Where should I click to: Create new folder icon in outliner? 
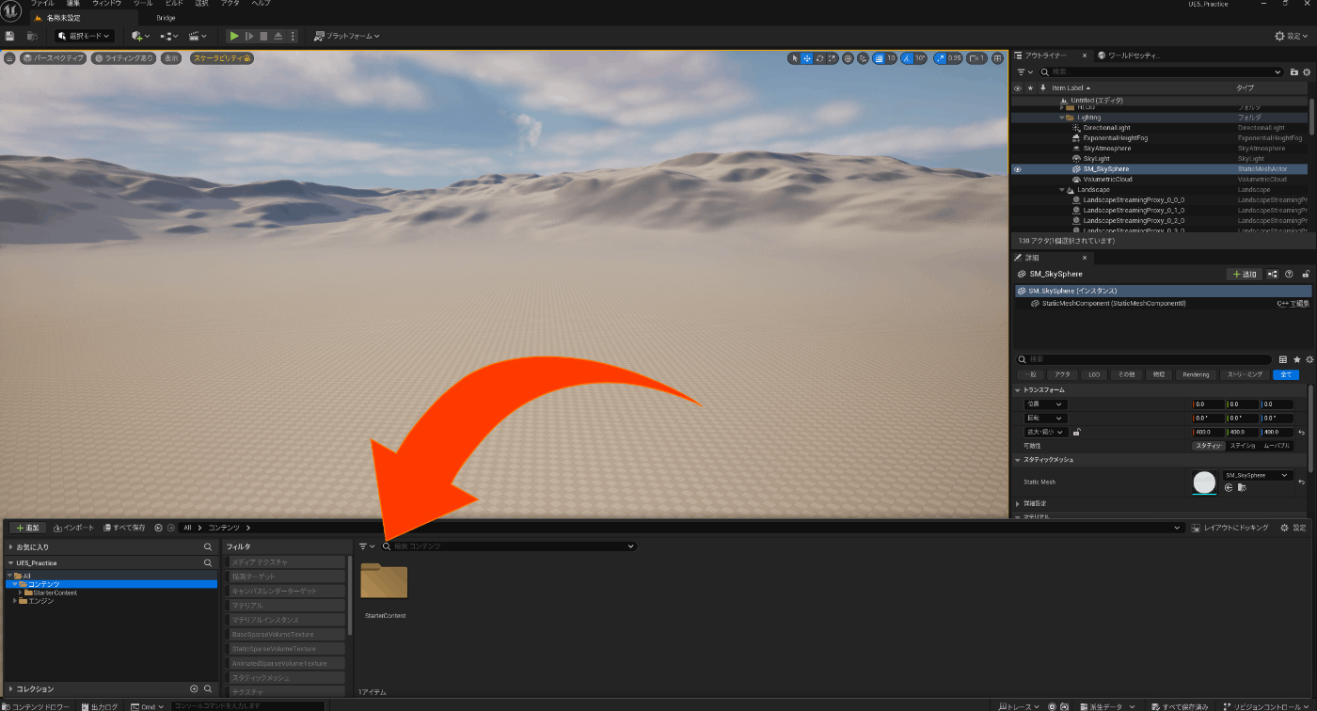(x=1295, y=71)
